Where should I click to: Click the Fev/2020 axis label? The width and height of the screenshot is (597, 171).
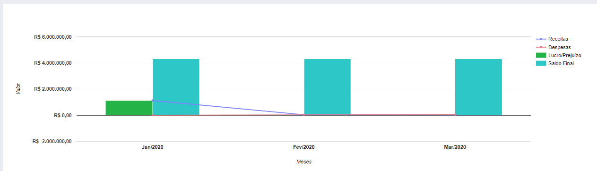click(304, 147)
